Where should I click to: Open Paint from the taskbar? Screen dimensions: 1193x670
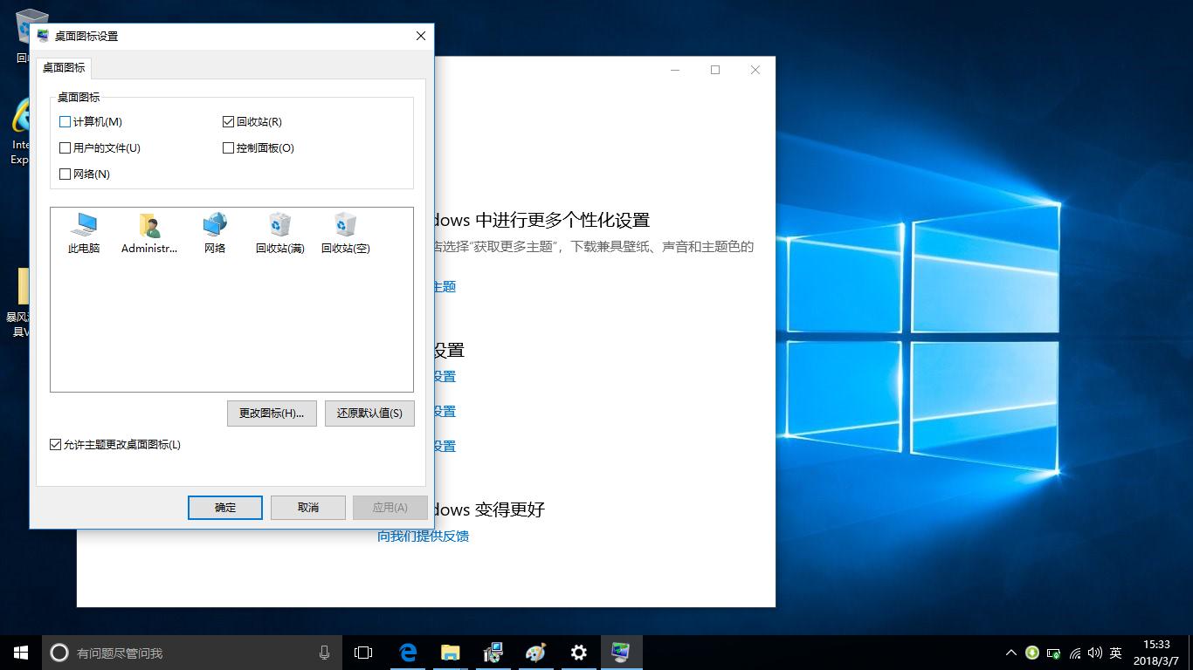535,652
